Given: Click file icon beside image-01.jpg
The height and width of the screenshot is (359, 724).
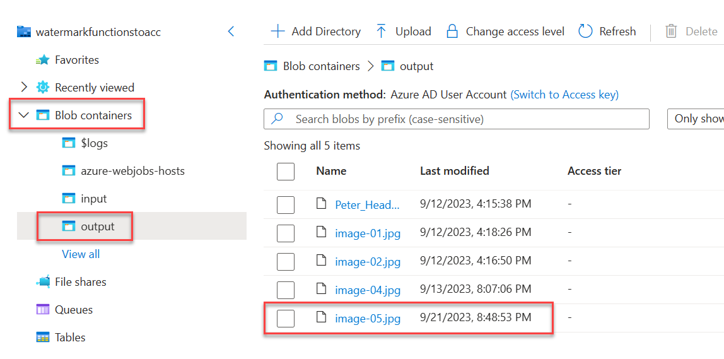Looking at the screenshot, I should pos(322,232).
